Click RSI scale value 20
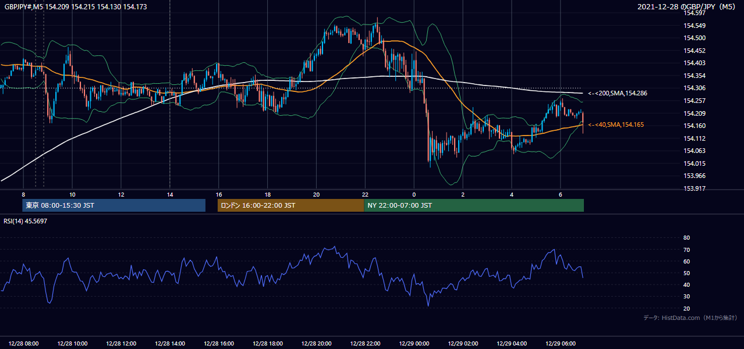Viewport: 744px width, 349px height. (686, 308)
